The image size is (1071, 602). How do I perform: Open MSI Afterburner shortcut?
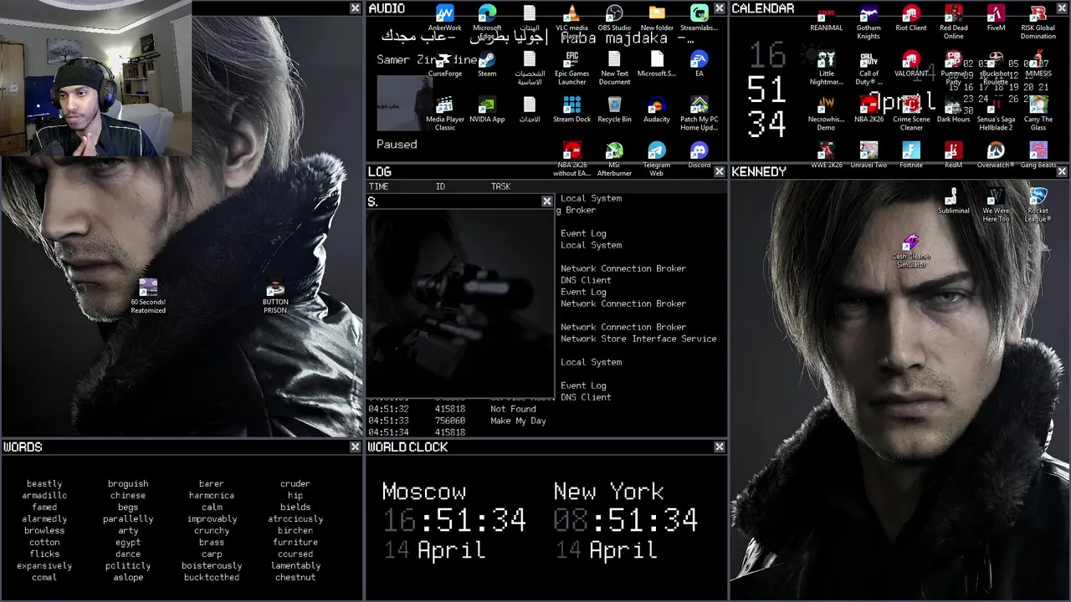pyautogui.click(x=614, y=159)
